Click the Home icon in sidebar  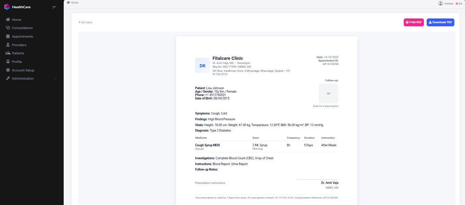[8, 19]
